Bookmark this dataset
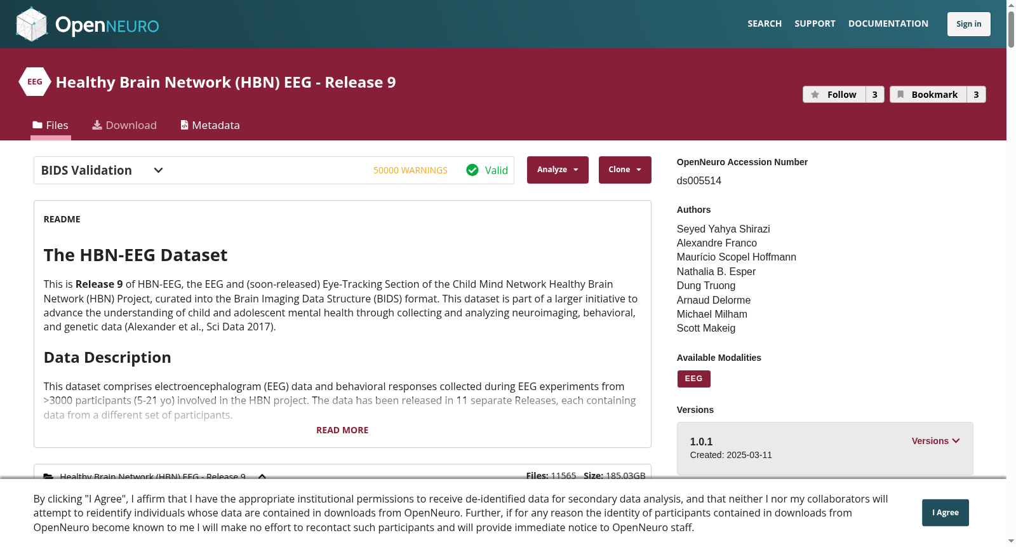This screenshot has height=547, width=1016. 928,95
